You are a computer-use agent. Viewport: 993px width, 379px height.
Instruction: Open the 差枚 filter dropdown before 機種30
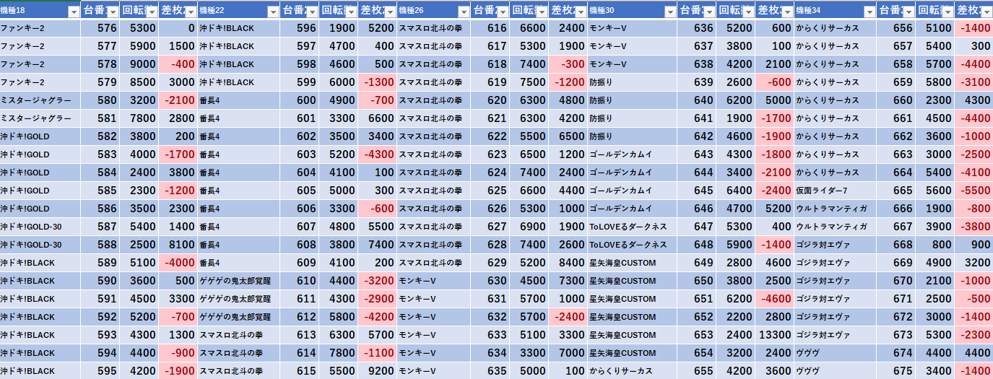[x=581, y=12]
